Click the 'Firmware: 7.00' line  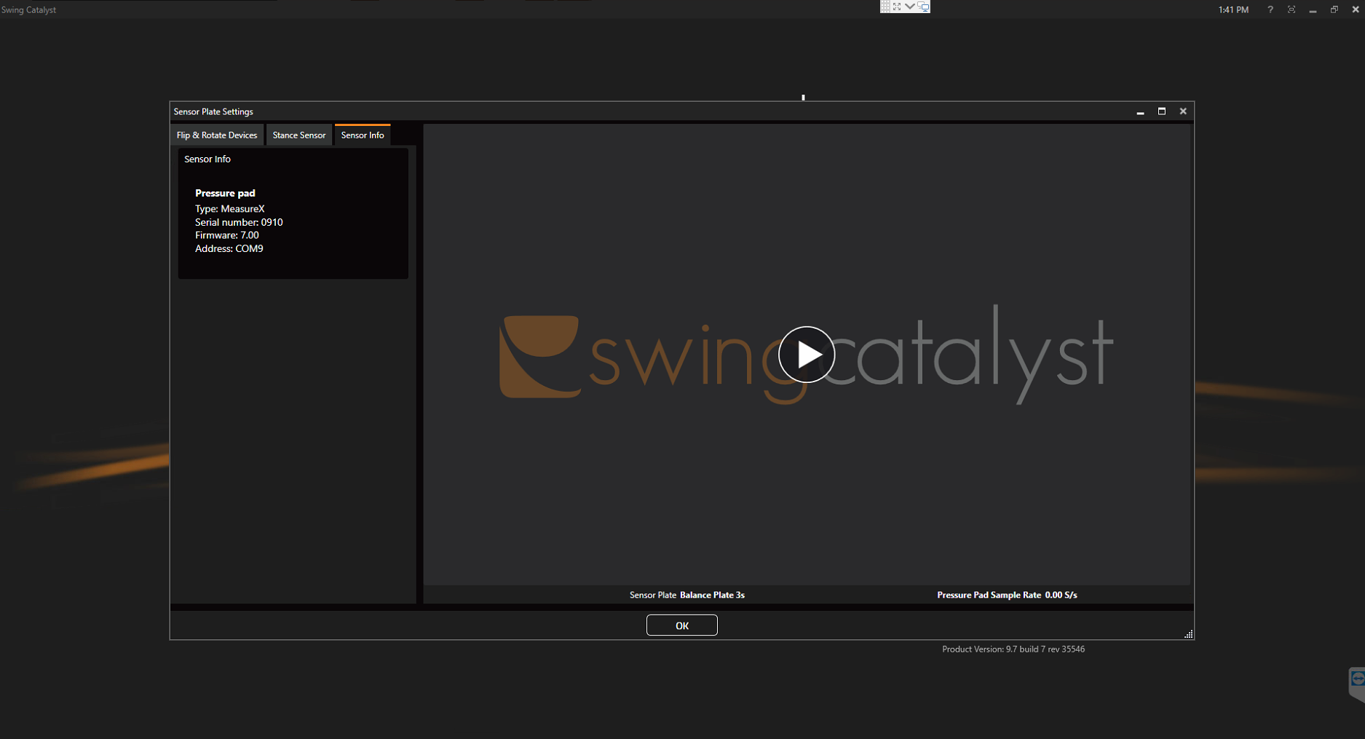pyautogui.click(x=227, y=235)
